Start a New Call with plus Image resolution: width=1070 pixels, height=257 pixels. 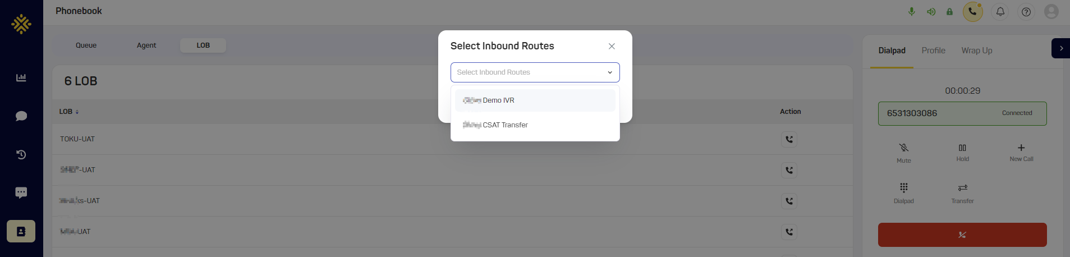coord(1021,152)
